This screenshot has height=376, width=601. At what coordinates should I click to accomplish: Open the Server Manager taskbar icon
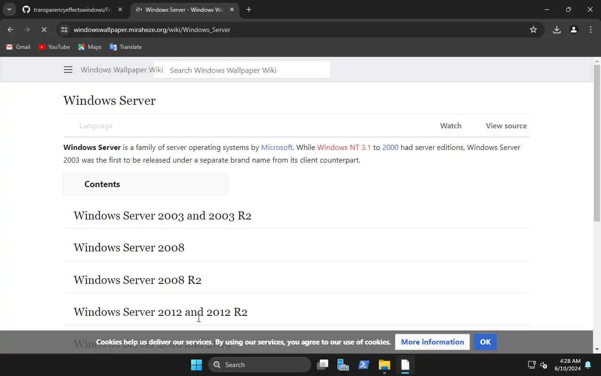click(x=343, y=365)
